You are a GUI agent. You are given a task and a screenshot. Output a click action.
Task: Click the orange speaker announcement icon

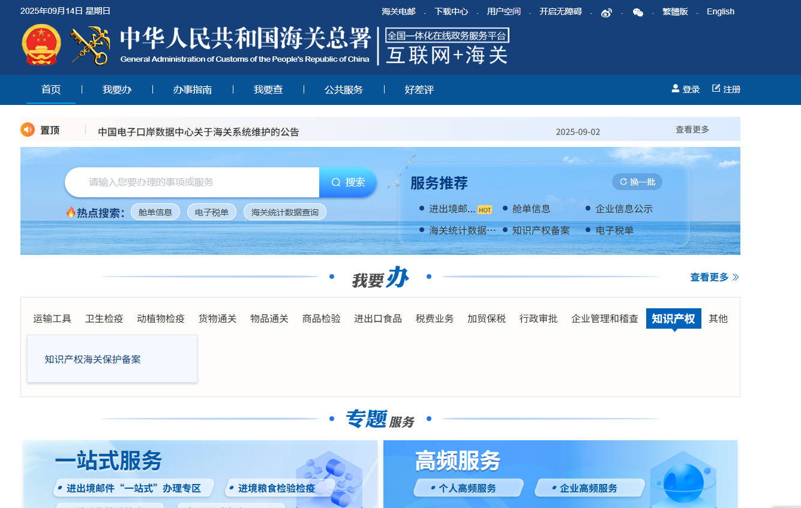(28, 130)
